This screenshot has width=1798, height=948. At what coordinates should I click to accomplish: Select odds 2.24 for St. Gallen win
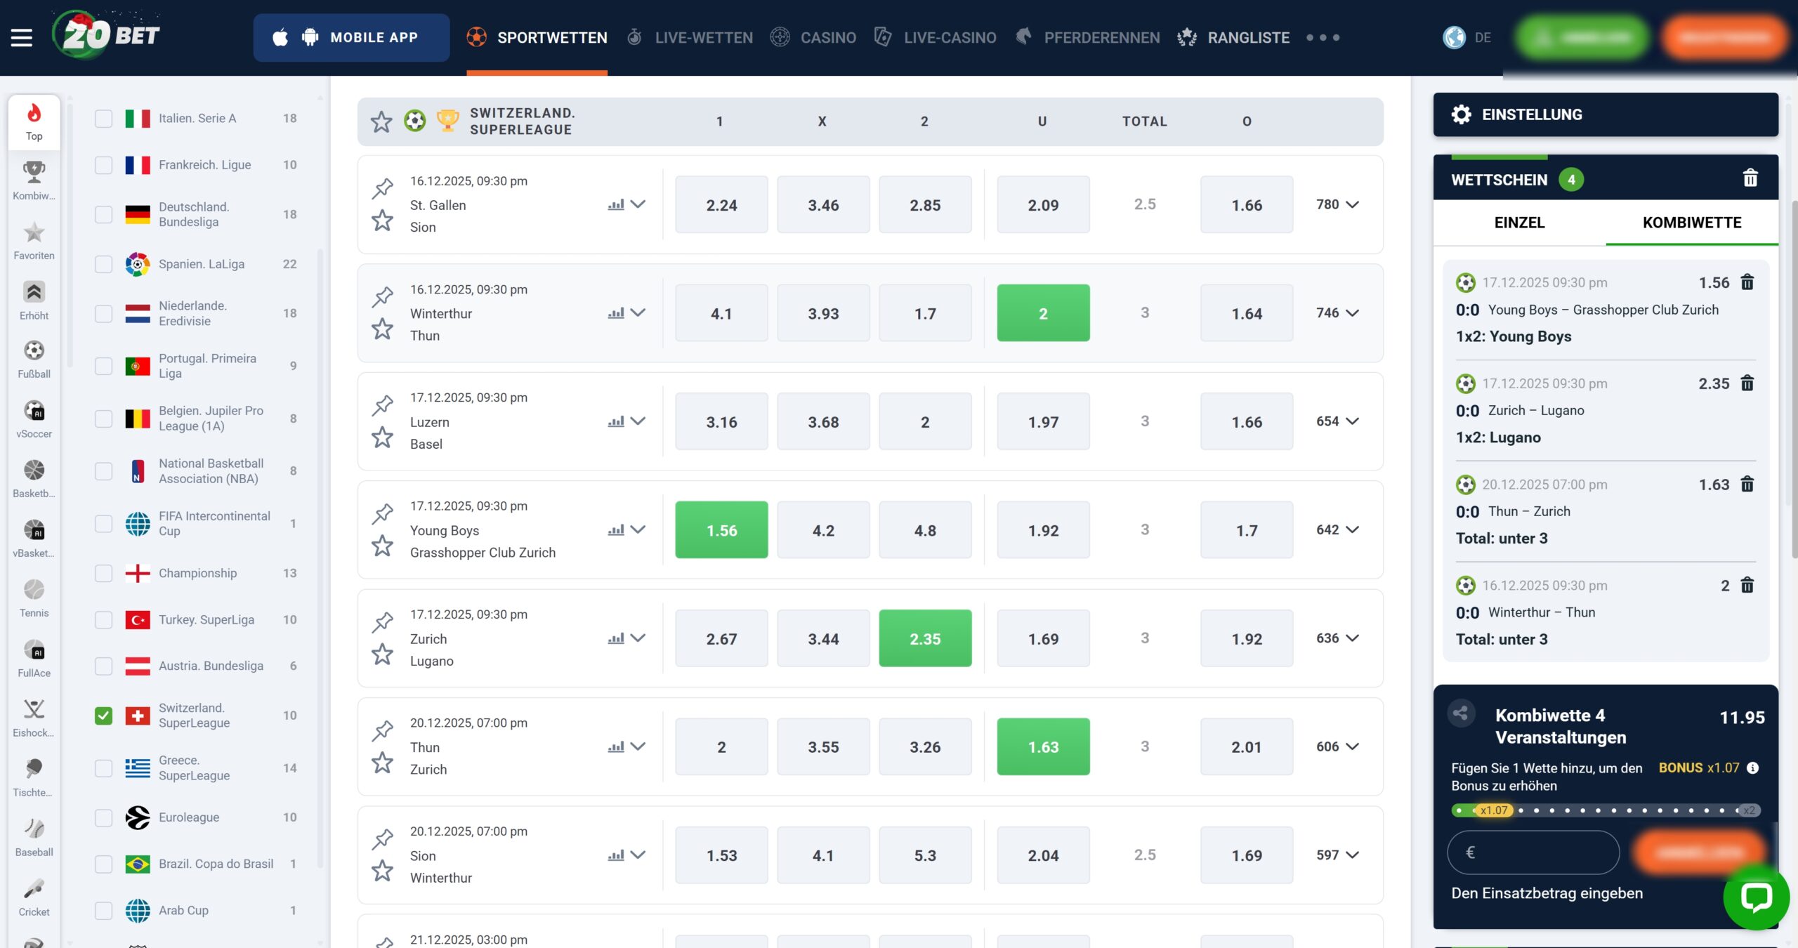(x=721, y=205)
